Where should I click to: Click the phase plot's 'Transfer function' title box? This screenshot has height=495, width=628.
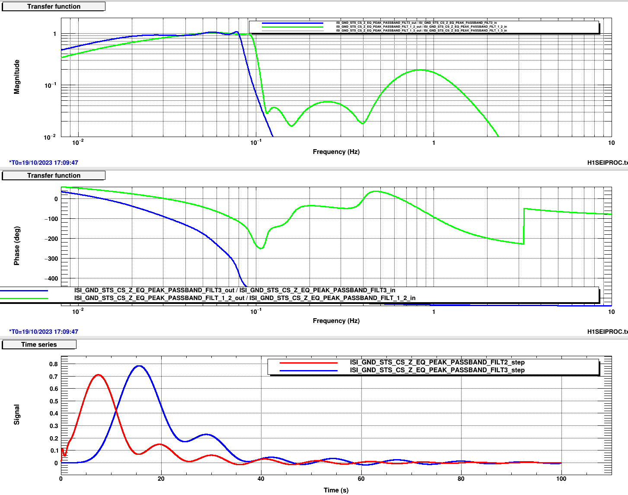tap(54, 176)
